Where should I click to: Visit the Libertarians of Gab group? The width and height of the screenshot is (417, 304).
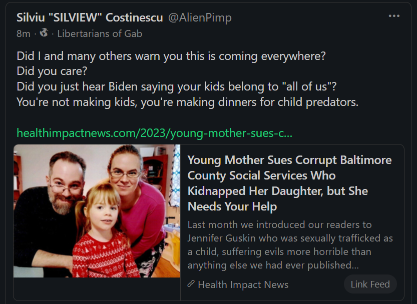point(100,33)
